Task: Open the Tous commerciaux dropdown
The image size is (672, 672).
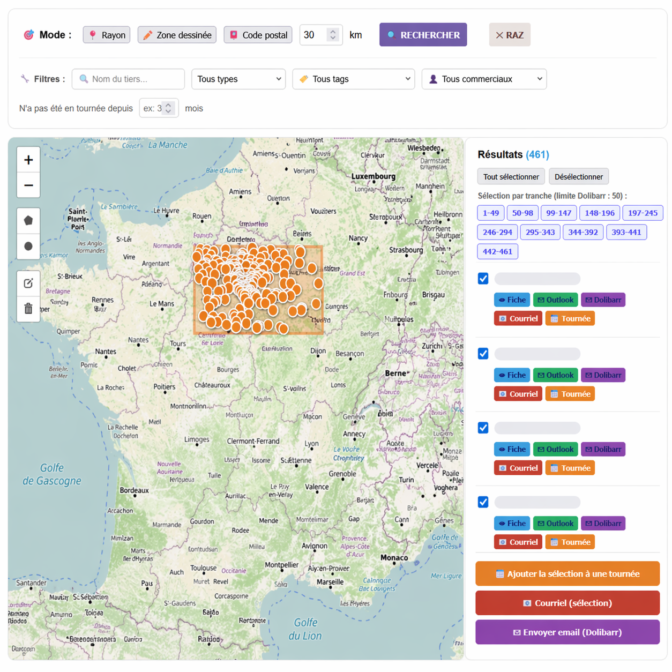Action: (x=484, y=79)
